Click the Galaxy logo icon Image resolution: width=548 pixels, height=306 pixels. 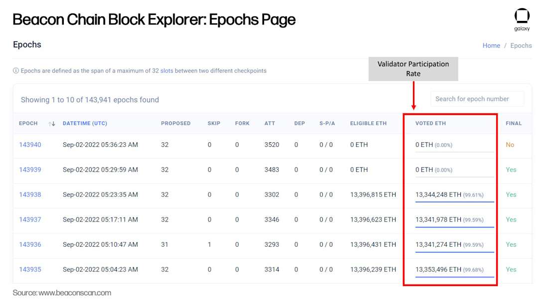pyautogui.click(x=522, y=16)
